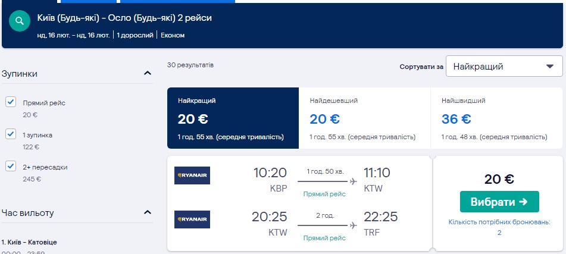
Task: Click the plane icon on the KTW–TRF leg
Action: [x=354, y=225]
